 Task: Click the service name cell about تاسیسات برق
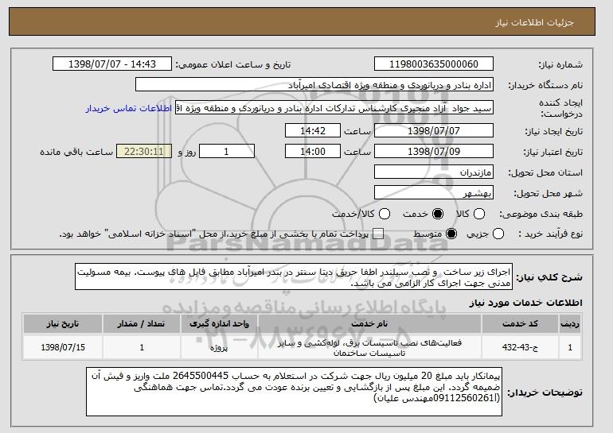(x=369, y=347)
